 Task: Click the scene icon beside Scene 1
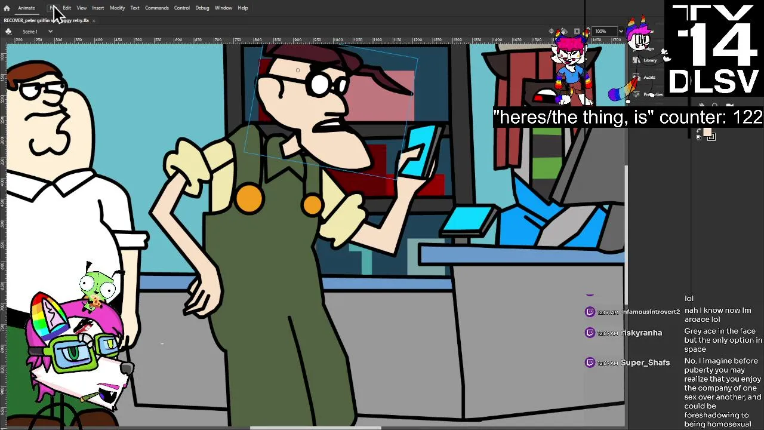coord(9,31)
